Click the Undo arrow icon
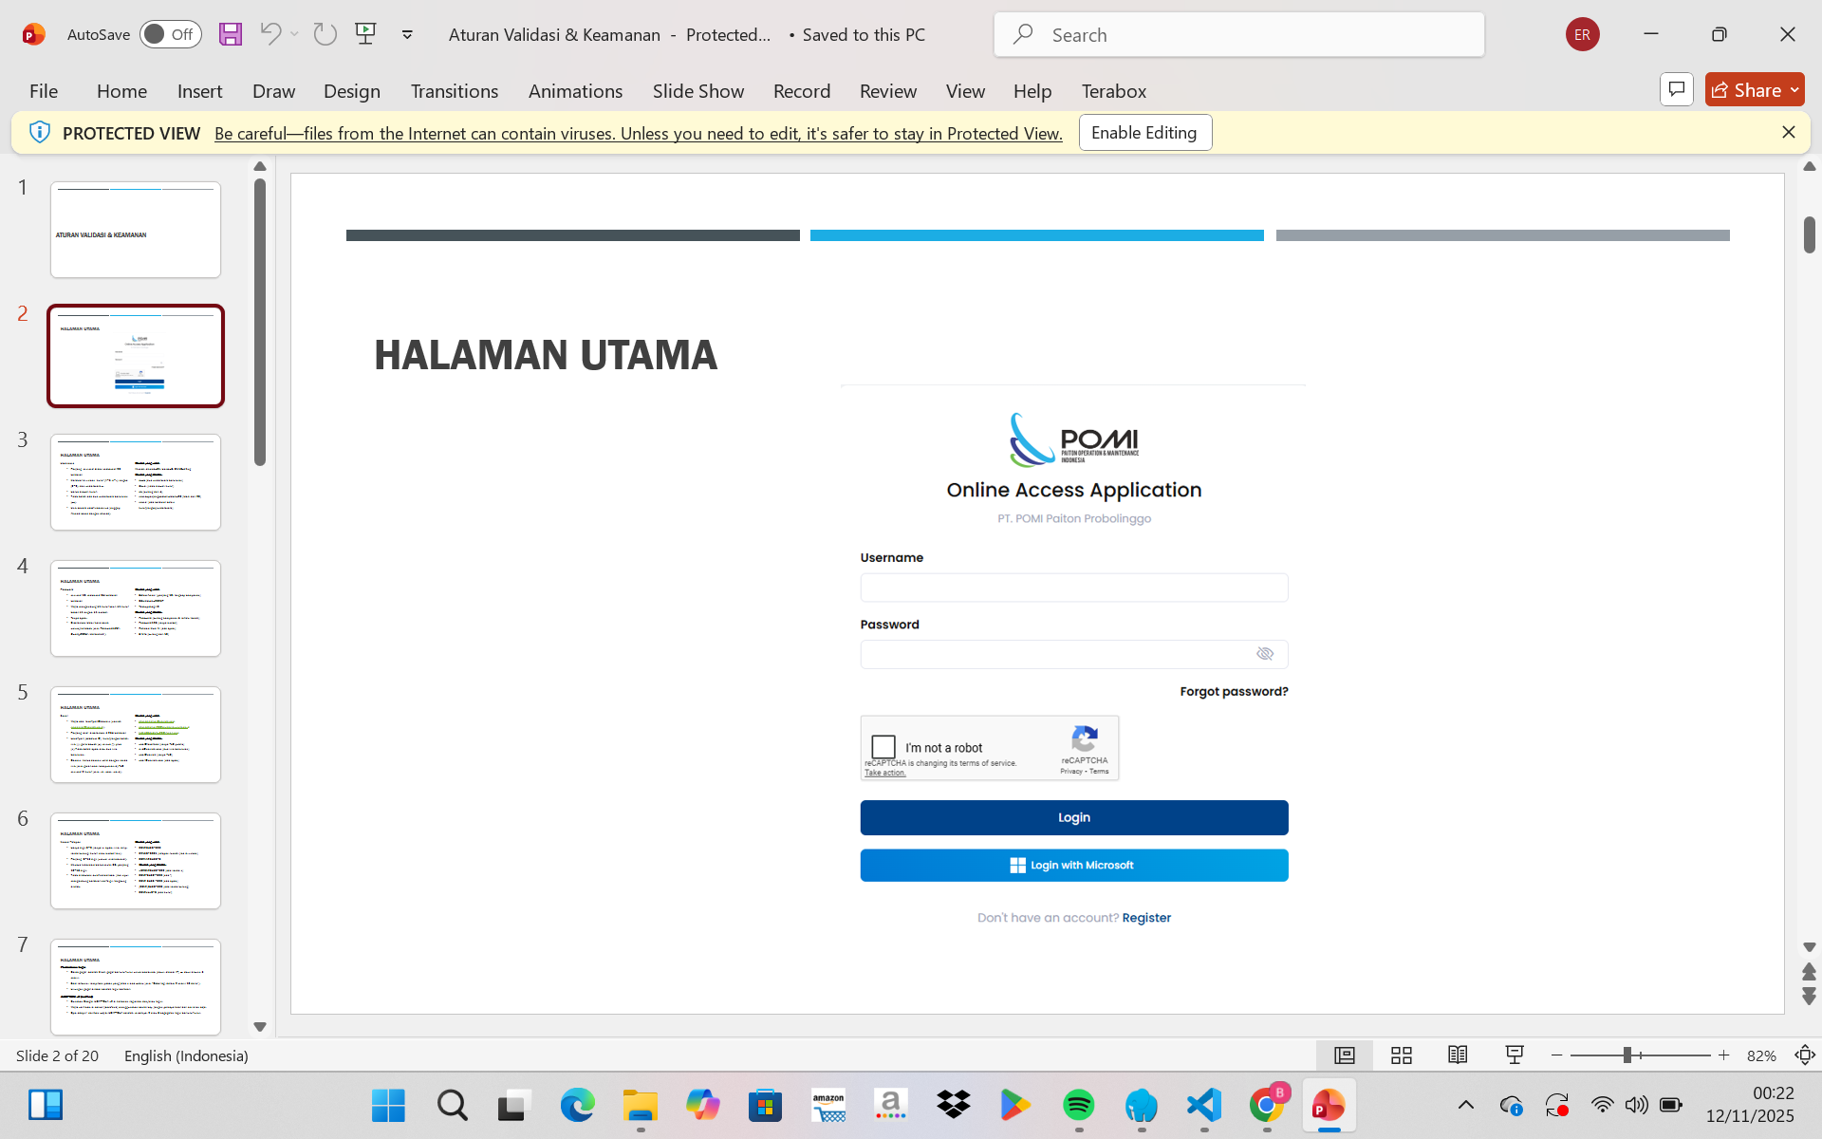Image resolution: width=1822 pixels, height=1139 pixels. pyautogui.click(x=270, y=34)
